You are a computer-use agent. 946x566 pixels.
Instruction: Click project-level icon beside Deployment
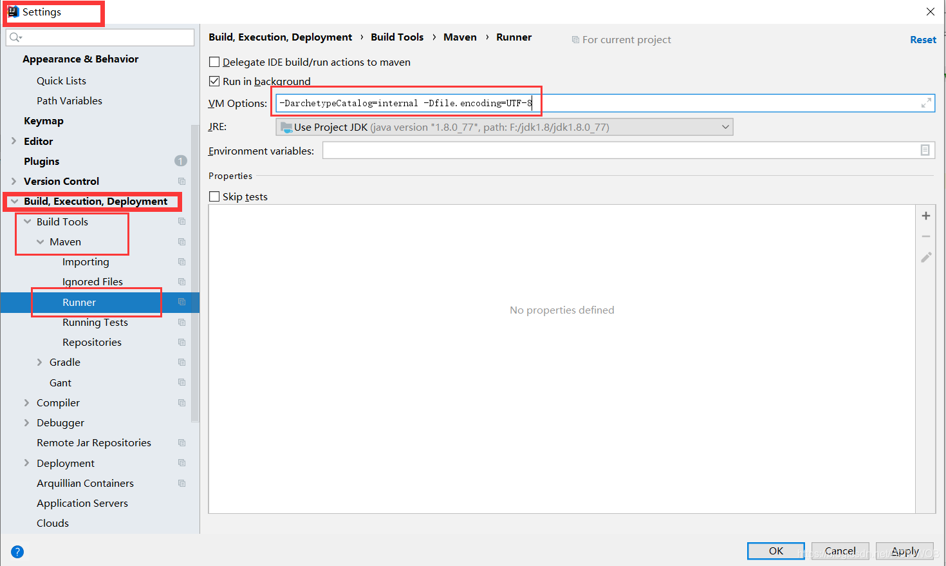coord(181,463)
